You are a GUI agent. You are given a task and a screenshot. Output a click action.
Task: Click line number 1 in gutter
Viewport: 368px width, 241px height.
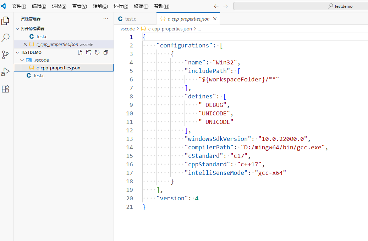pyautogui.click(x=131, y=37)
